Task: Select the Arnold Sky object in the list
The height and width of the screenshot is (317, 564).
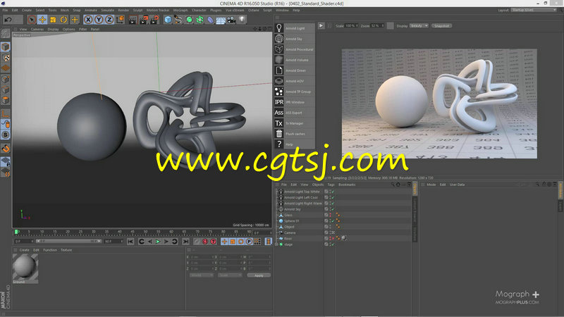Action: click(x=292, y=209)
